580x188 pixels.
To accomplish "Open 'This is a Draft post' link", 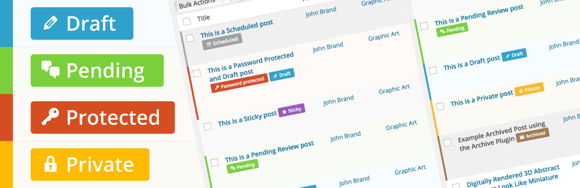I will 472,63.
